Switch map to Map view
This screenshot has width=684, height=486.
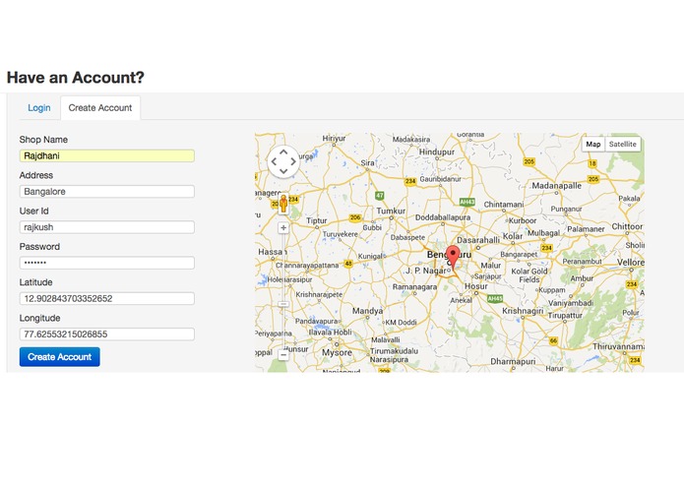point(593,145)
